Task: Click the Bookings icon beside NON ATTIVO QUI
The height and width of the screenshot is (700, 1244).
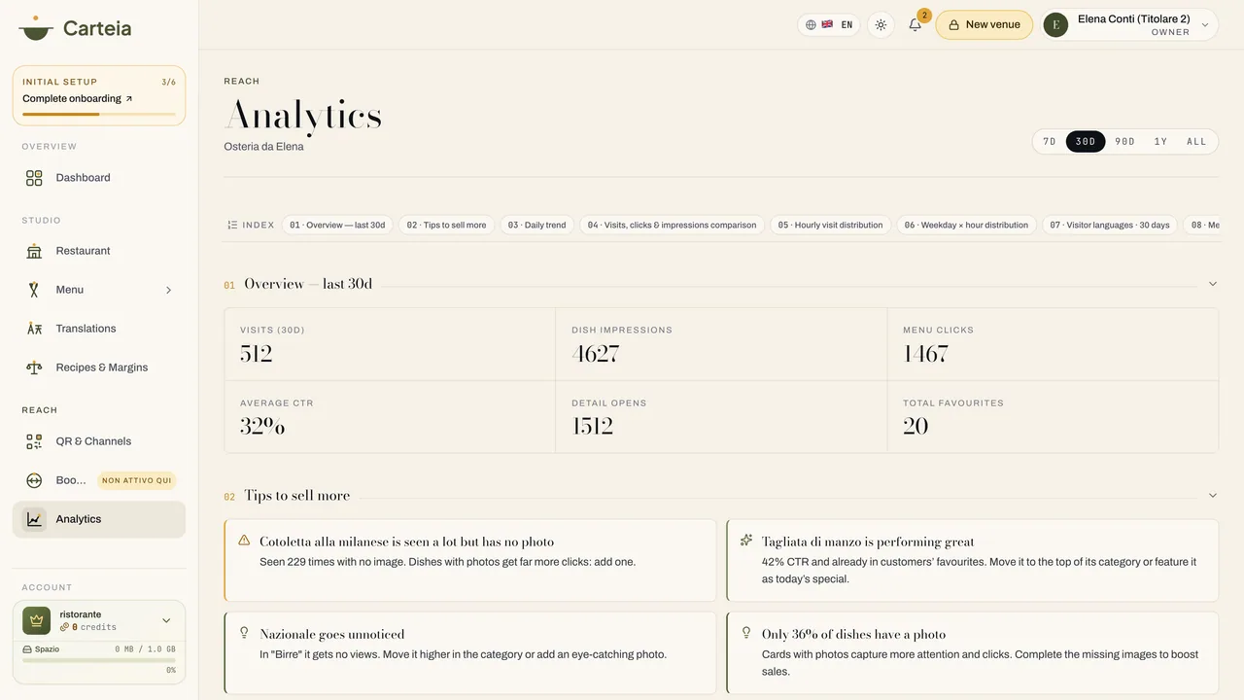Action: 34,480
